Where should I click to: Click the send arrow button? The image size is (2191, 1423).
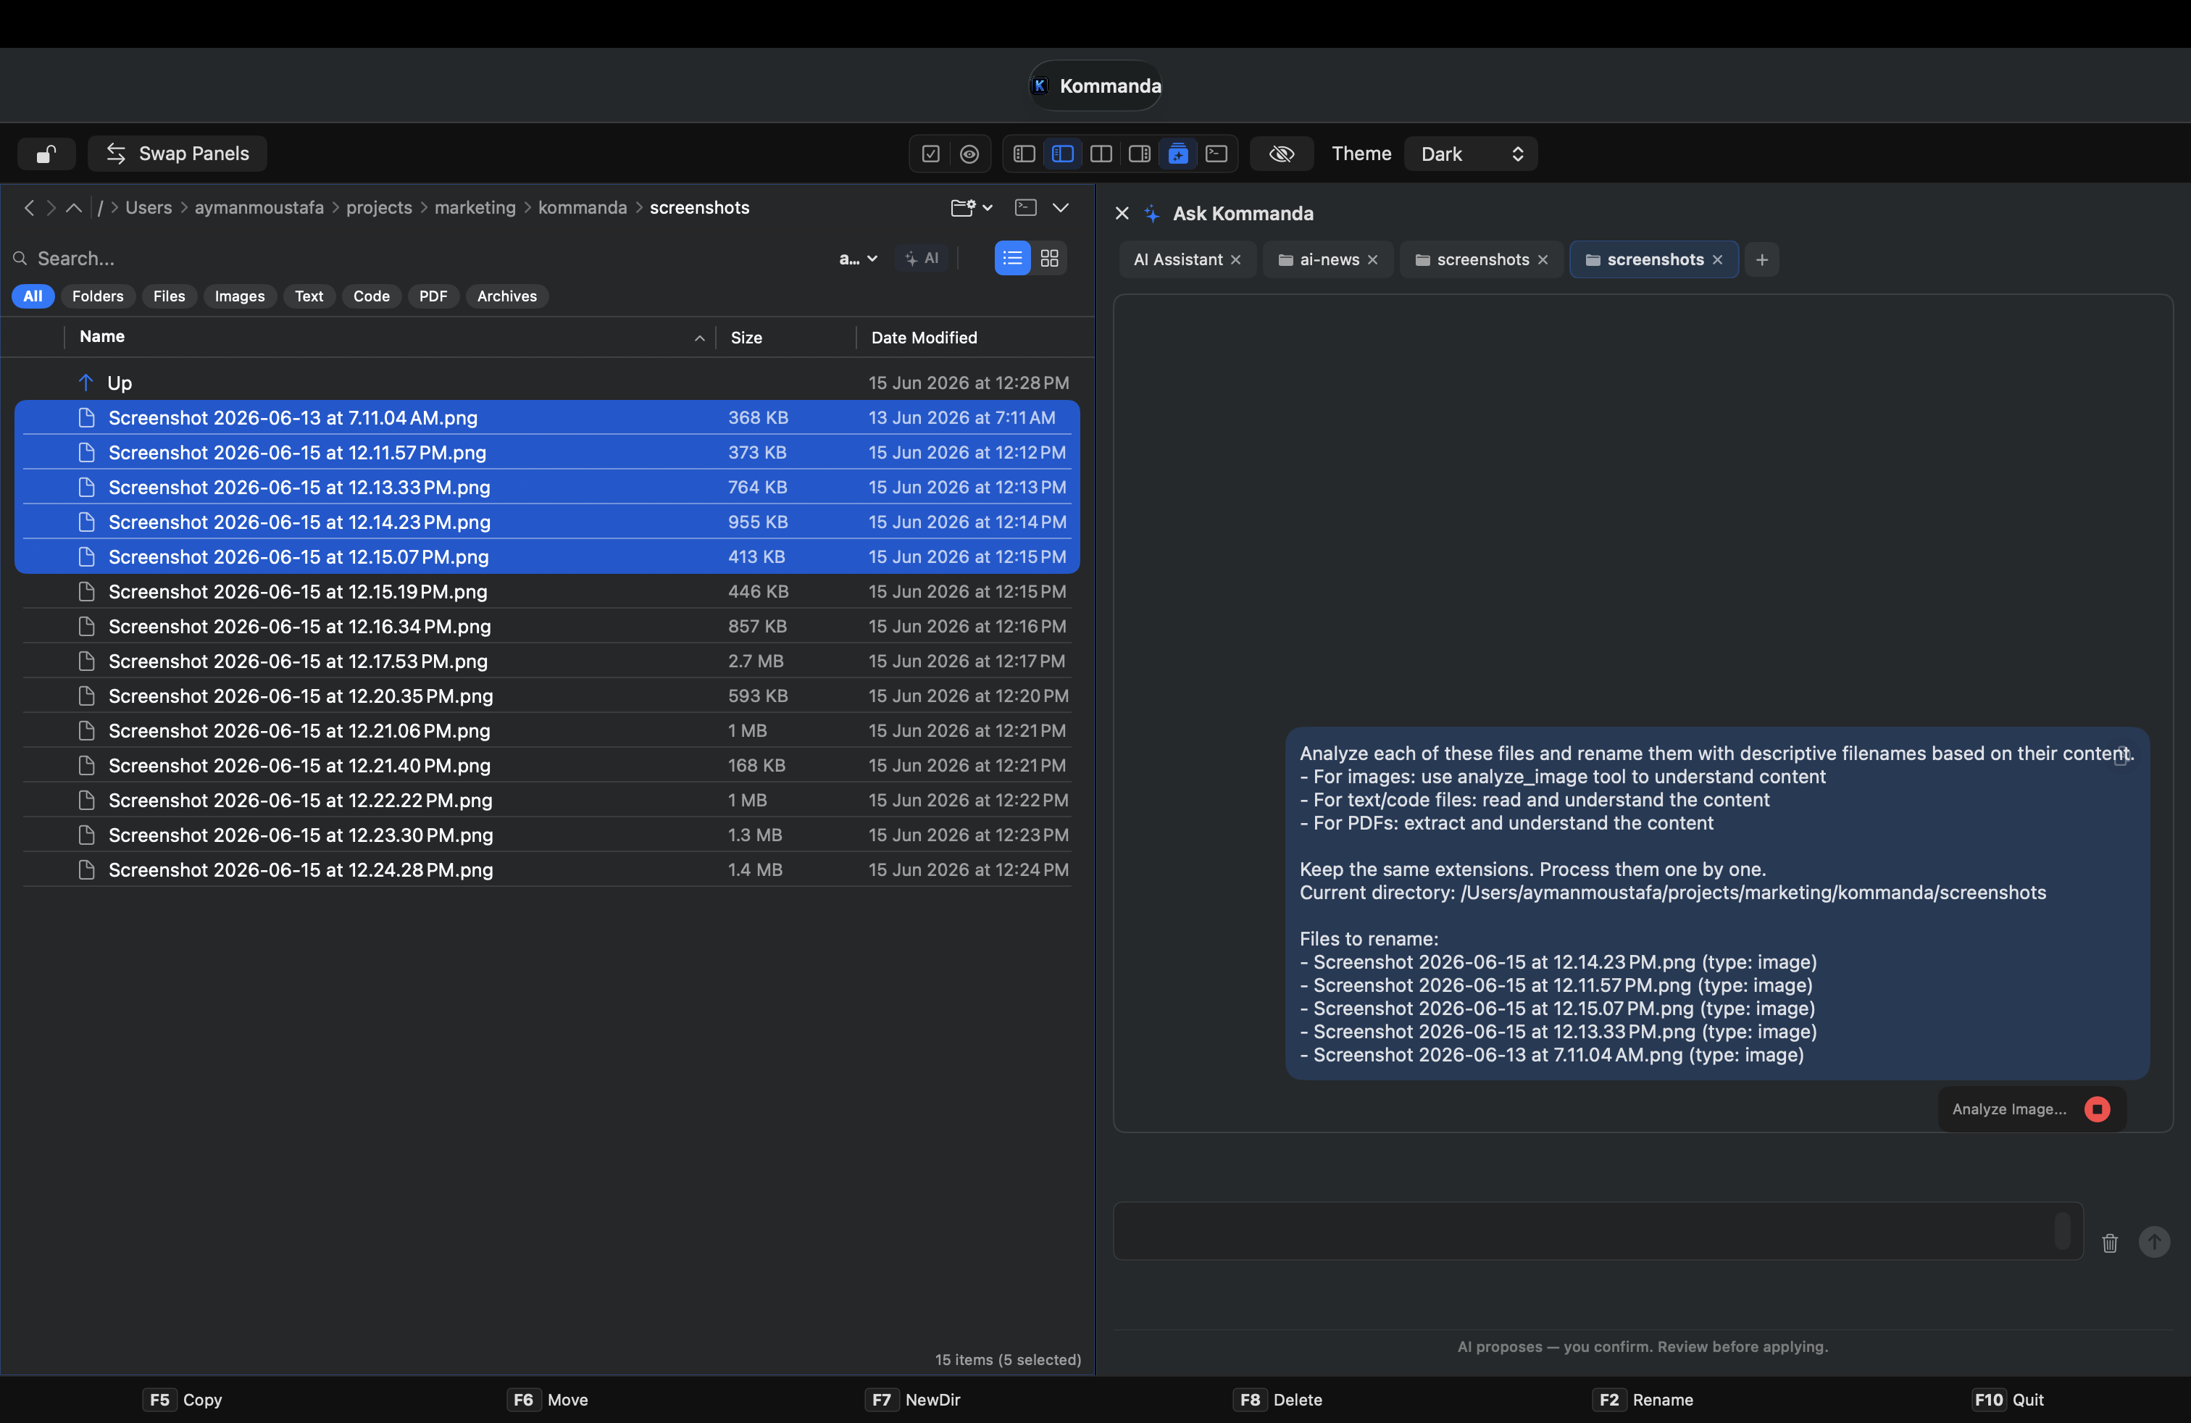tap(2154, 1243)
